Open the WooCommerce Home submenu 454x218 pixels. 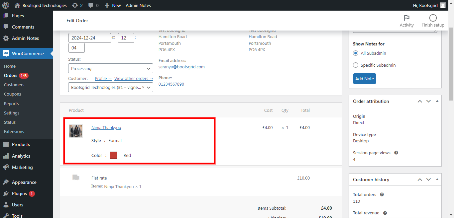pos(10,66)
